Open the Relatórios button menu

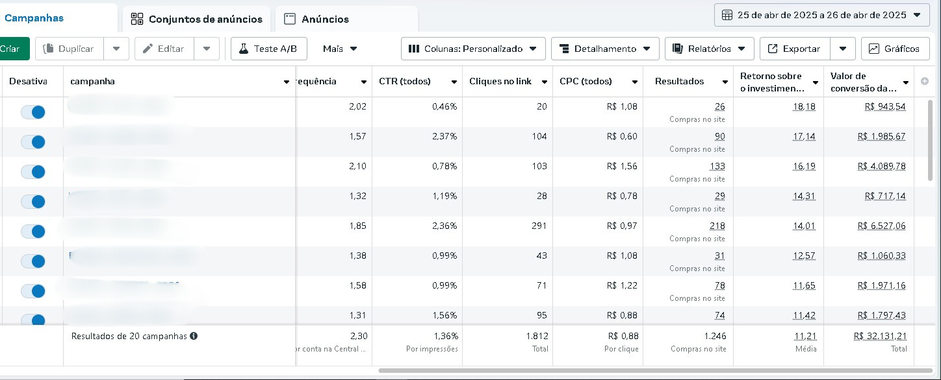pyautogui.click(x=709, y=49)
